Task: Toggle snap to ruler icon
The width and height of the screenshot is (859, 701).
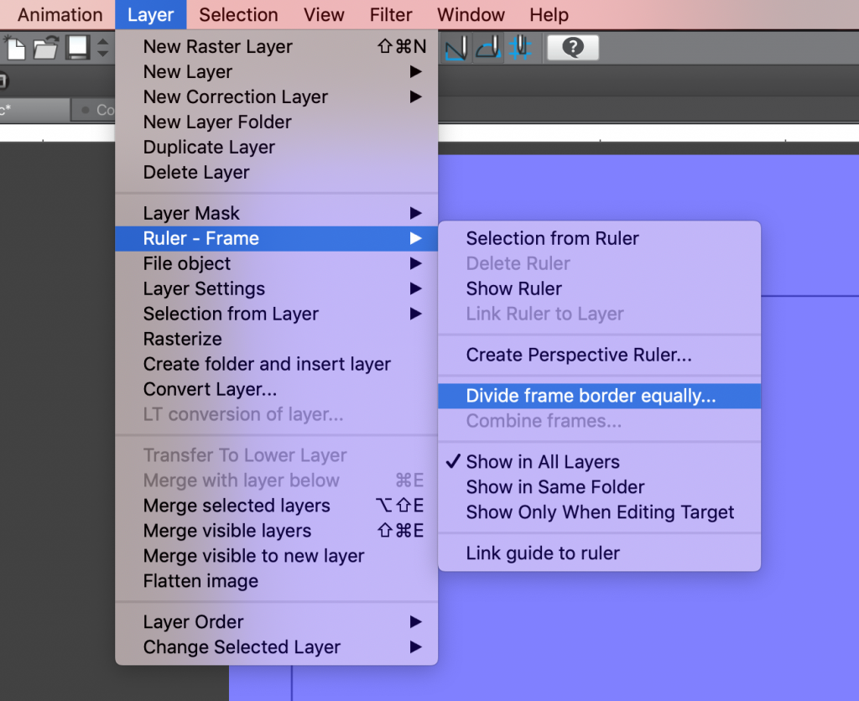Action: tap(456, 48)
